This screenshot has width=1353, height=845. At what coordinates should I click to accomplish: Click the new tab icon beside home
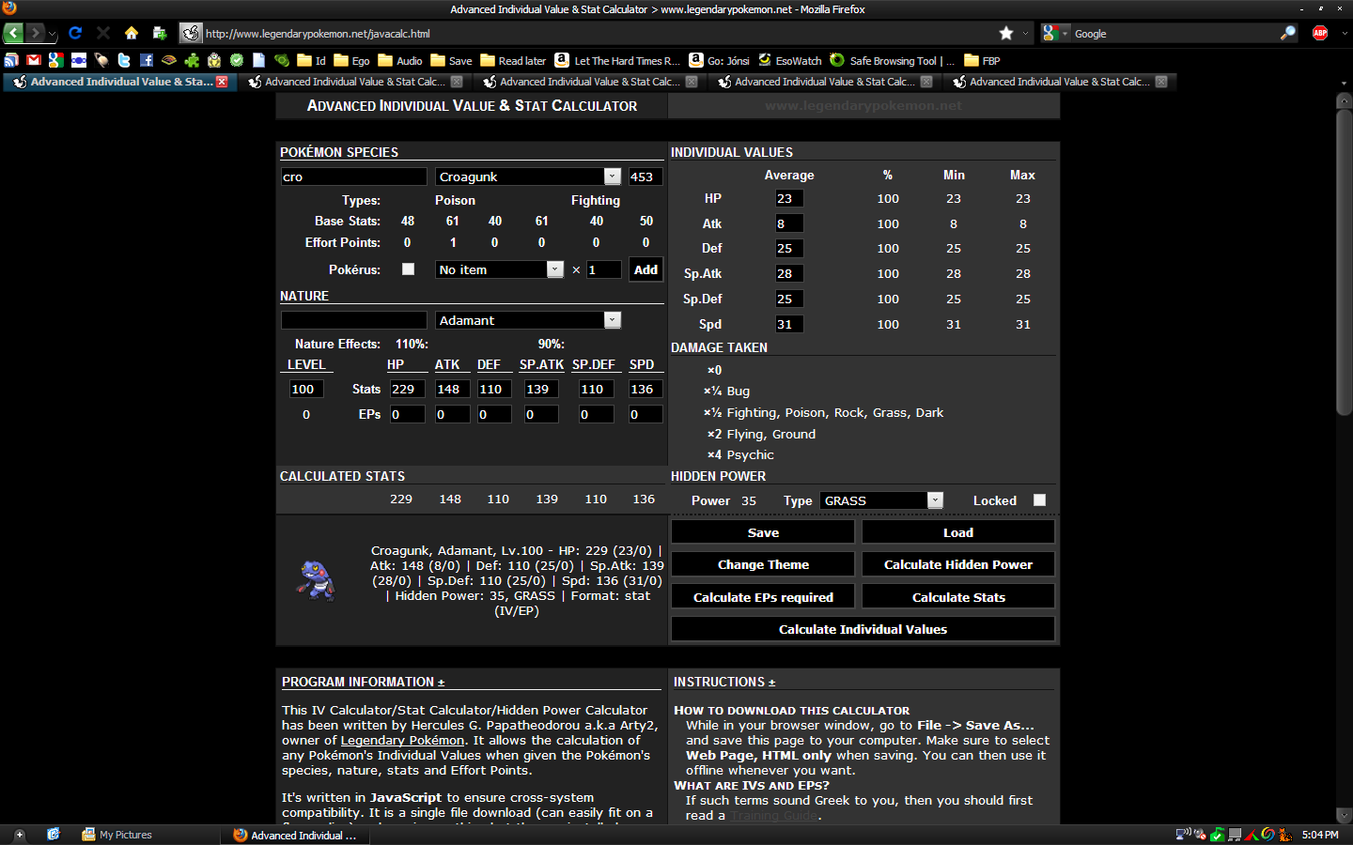click(x=160, y=33)
